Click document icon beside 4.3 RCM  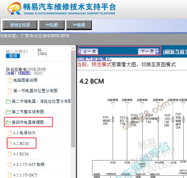[10, 154]
